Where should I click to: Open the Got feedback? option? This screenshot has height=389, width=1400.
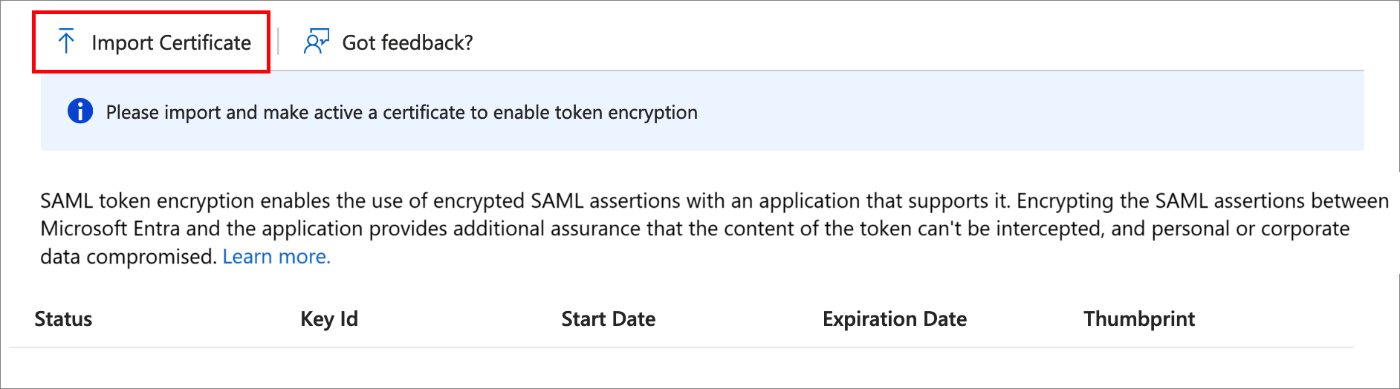[407, 43]
